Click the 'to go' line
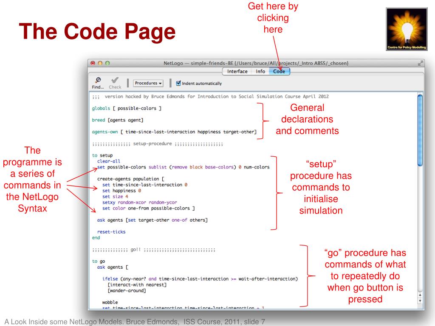This screenshot has height=326, width=435. pyautogui.click(x=99, y=261)
